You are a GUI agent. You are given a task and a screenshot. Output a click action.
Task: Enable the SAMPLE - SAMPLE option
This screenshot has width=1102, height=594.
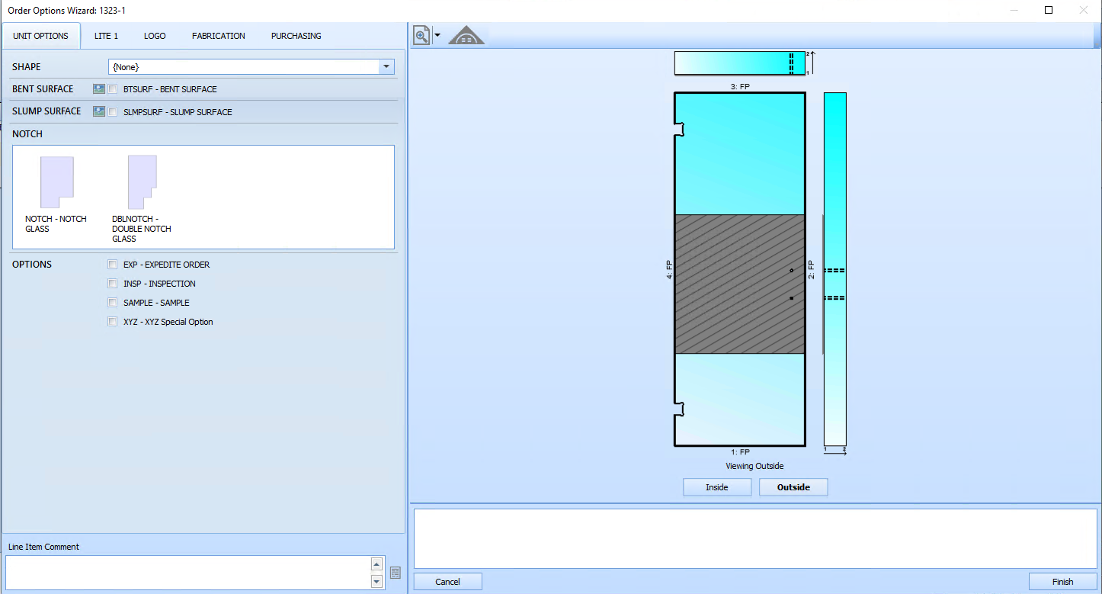(113, 302)
